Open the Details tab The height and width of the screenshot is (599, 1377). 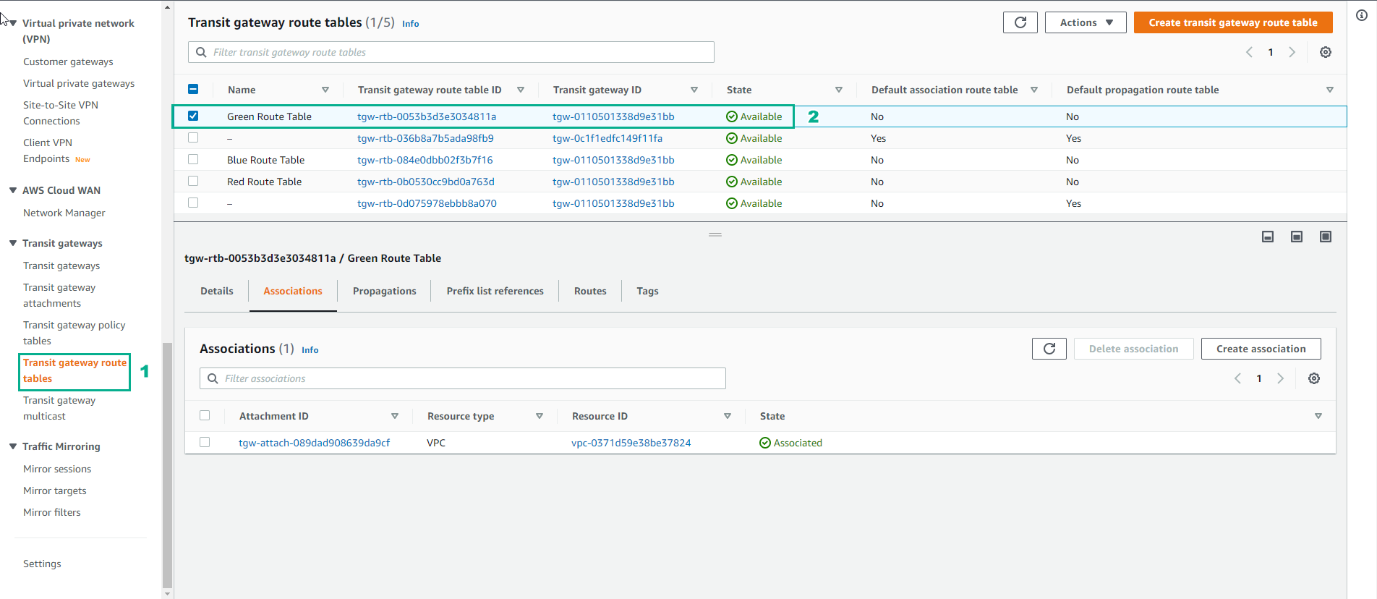pyautogui.click(x=217, y=291)
